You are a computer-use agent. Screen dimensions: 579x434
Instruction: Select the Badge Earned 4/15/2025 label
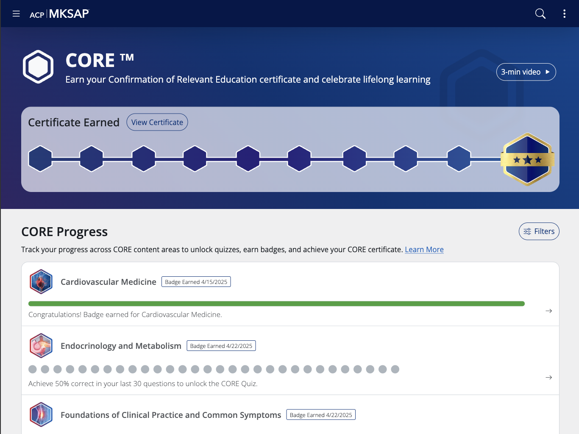pos(196,281)
